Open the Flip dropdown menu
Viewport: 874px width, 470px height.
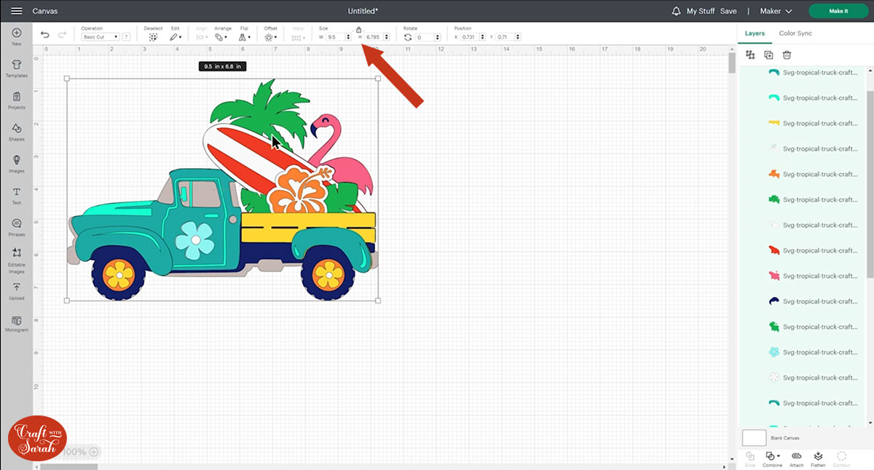(x=245, y=36)
